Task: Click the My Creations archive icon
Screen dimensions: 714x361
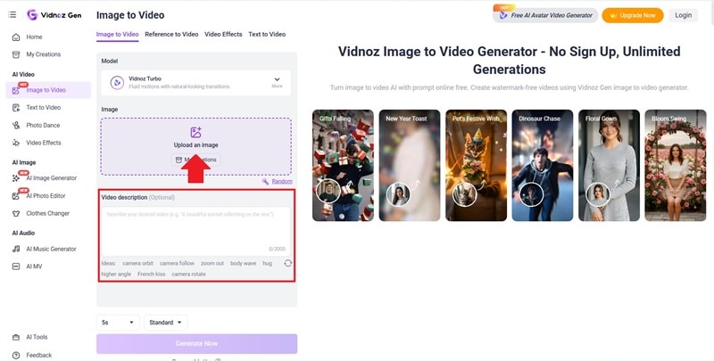Action: pos(16,54)
